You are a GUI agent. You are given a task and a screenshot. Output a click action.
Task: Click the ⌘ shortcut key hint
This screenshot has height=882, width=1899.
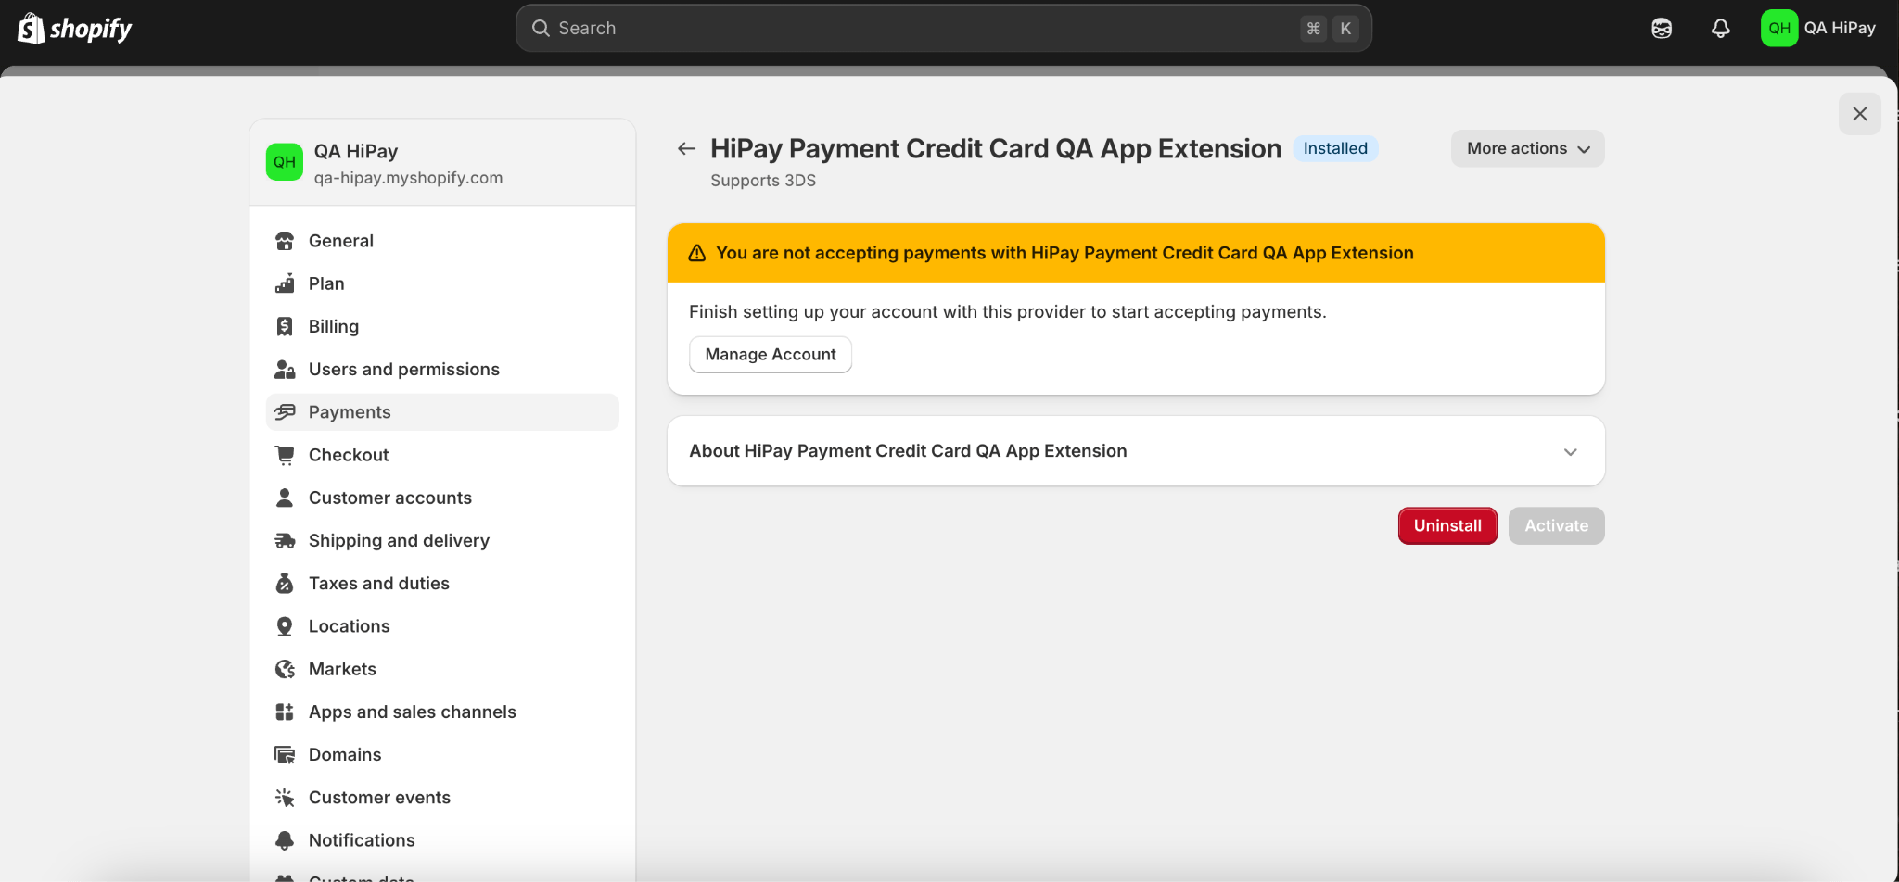point(1313,29)
